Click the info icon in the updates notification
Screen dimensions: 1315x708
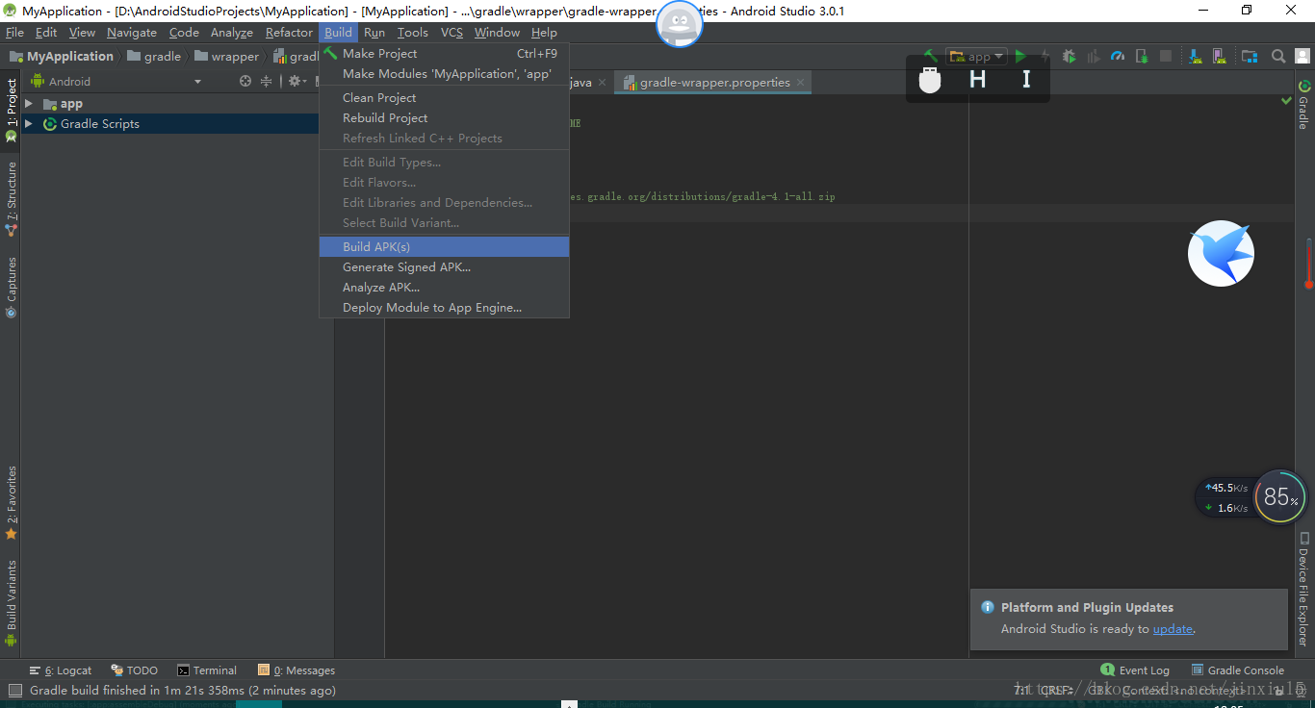(987, 607)
